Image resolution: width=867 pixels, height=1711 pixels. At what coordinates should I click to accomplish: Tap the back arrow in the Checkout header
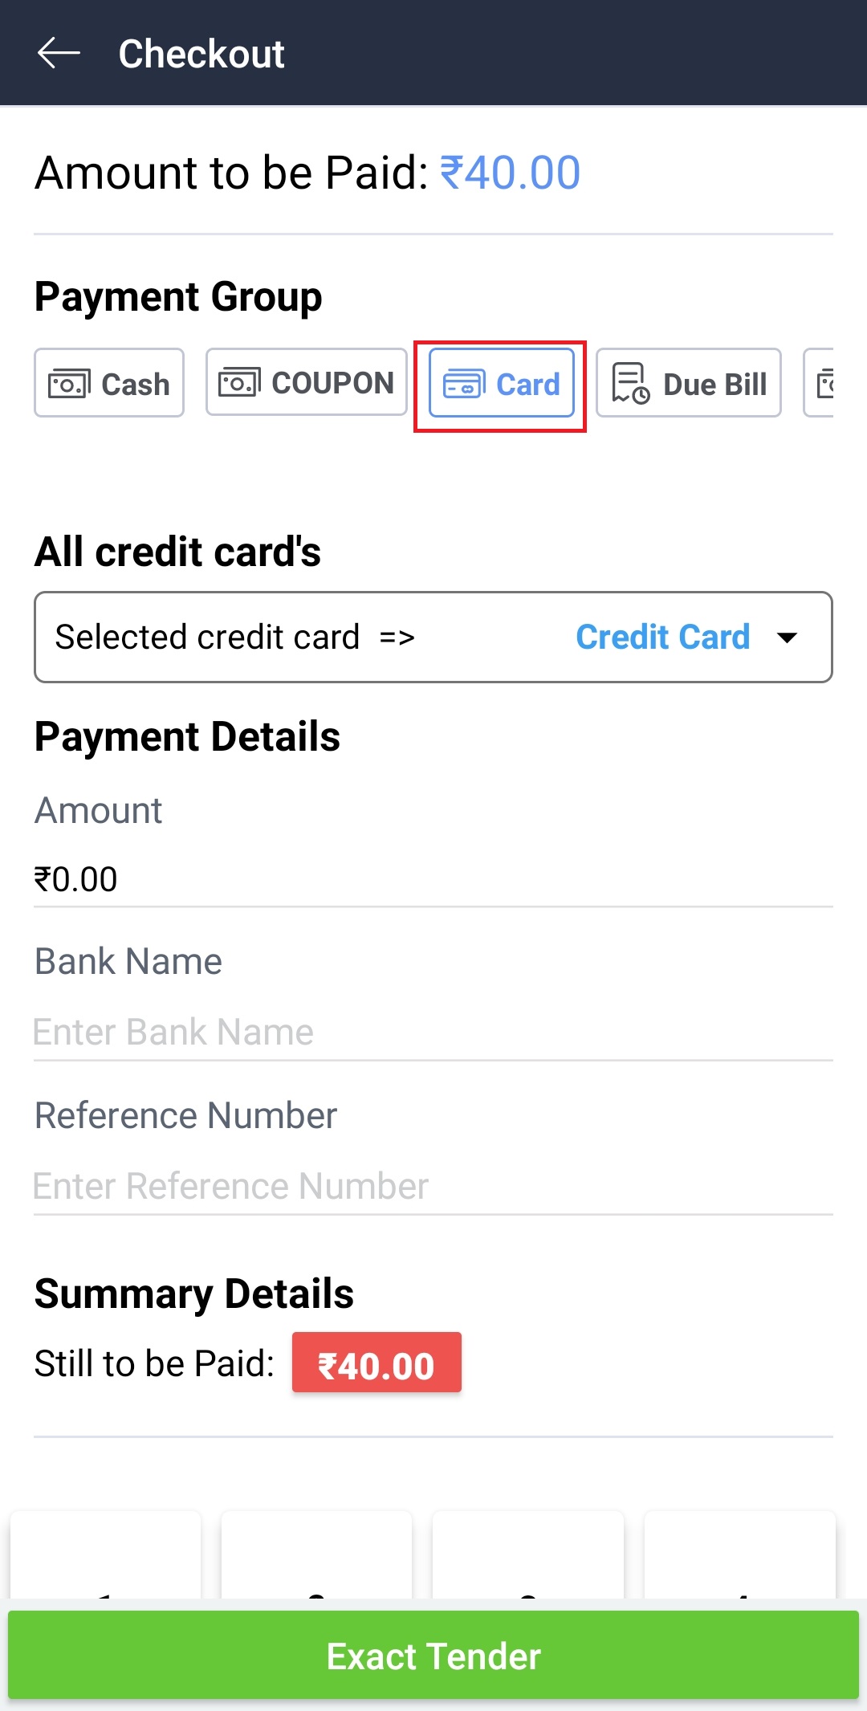59,54
